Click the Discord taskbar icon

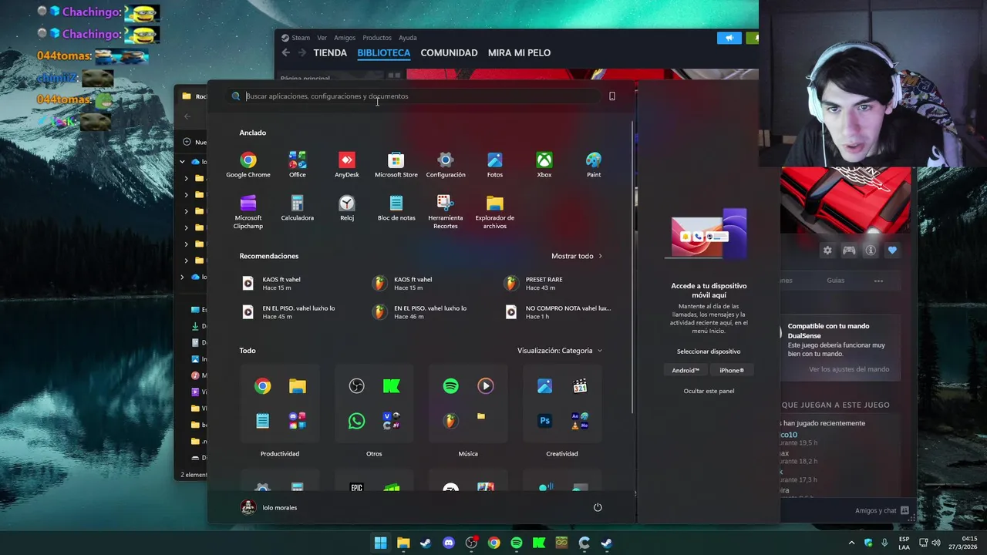pyautogui.click(x=449, y=543)
